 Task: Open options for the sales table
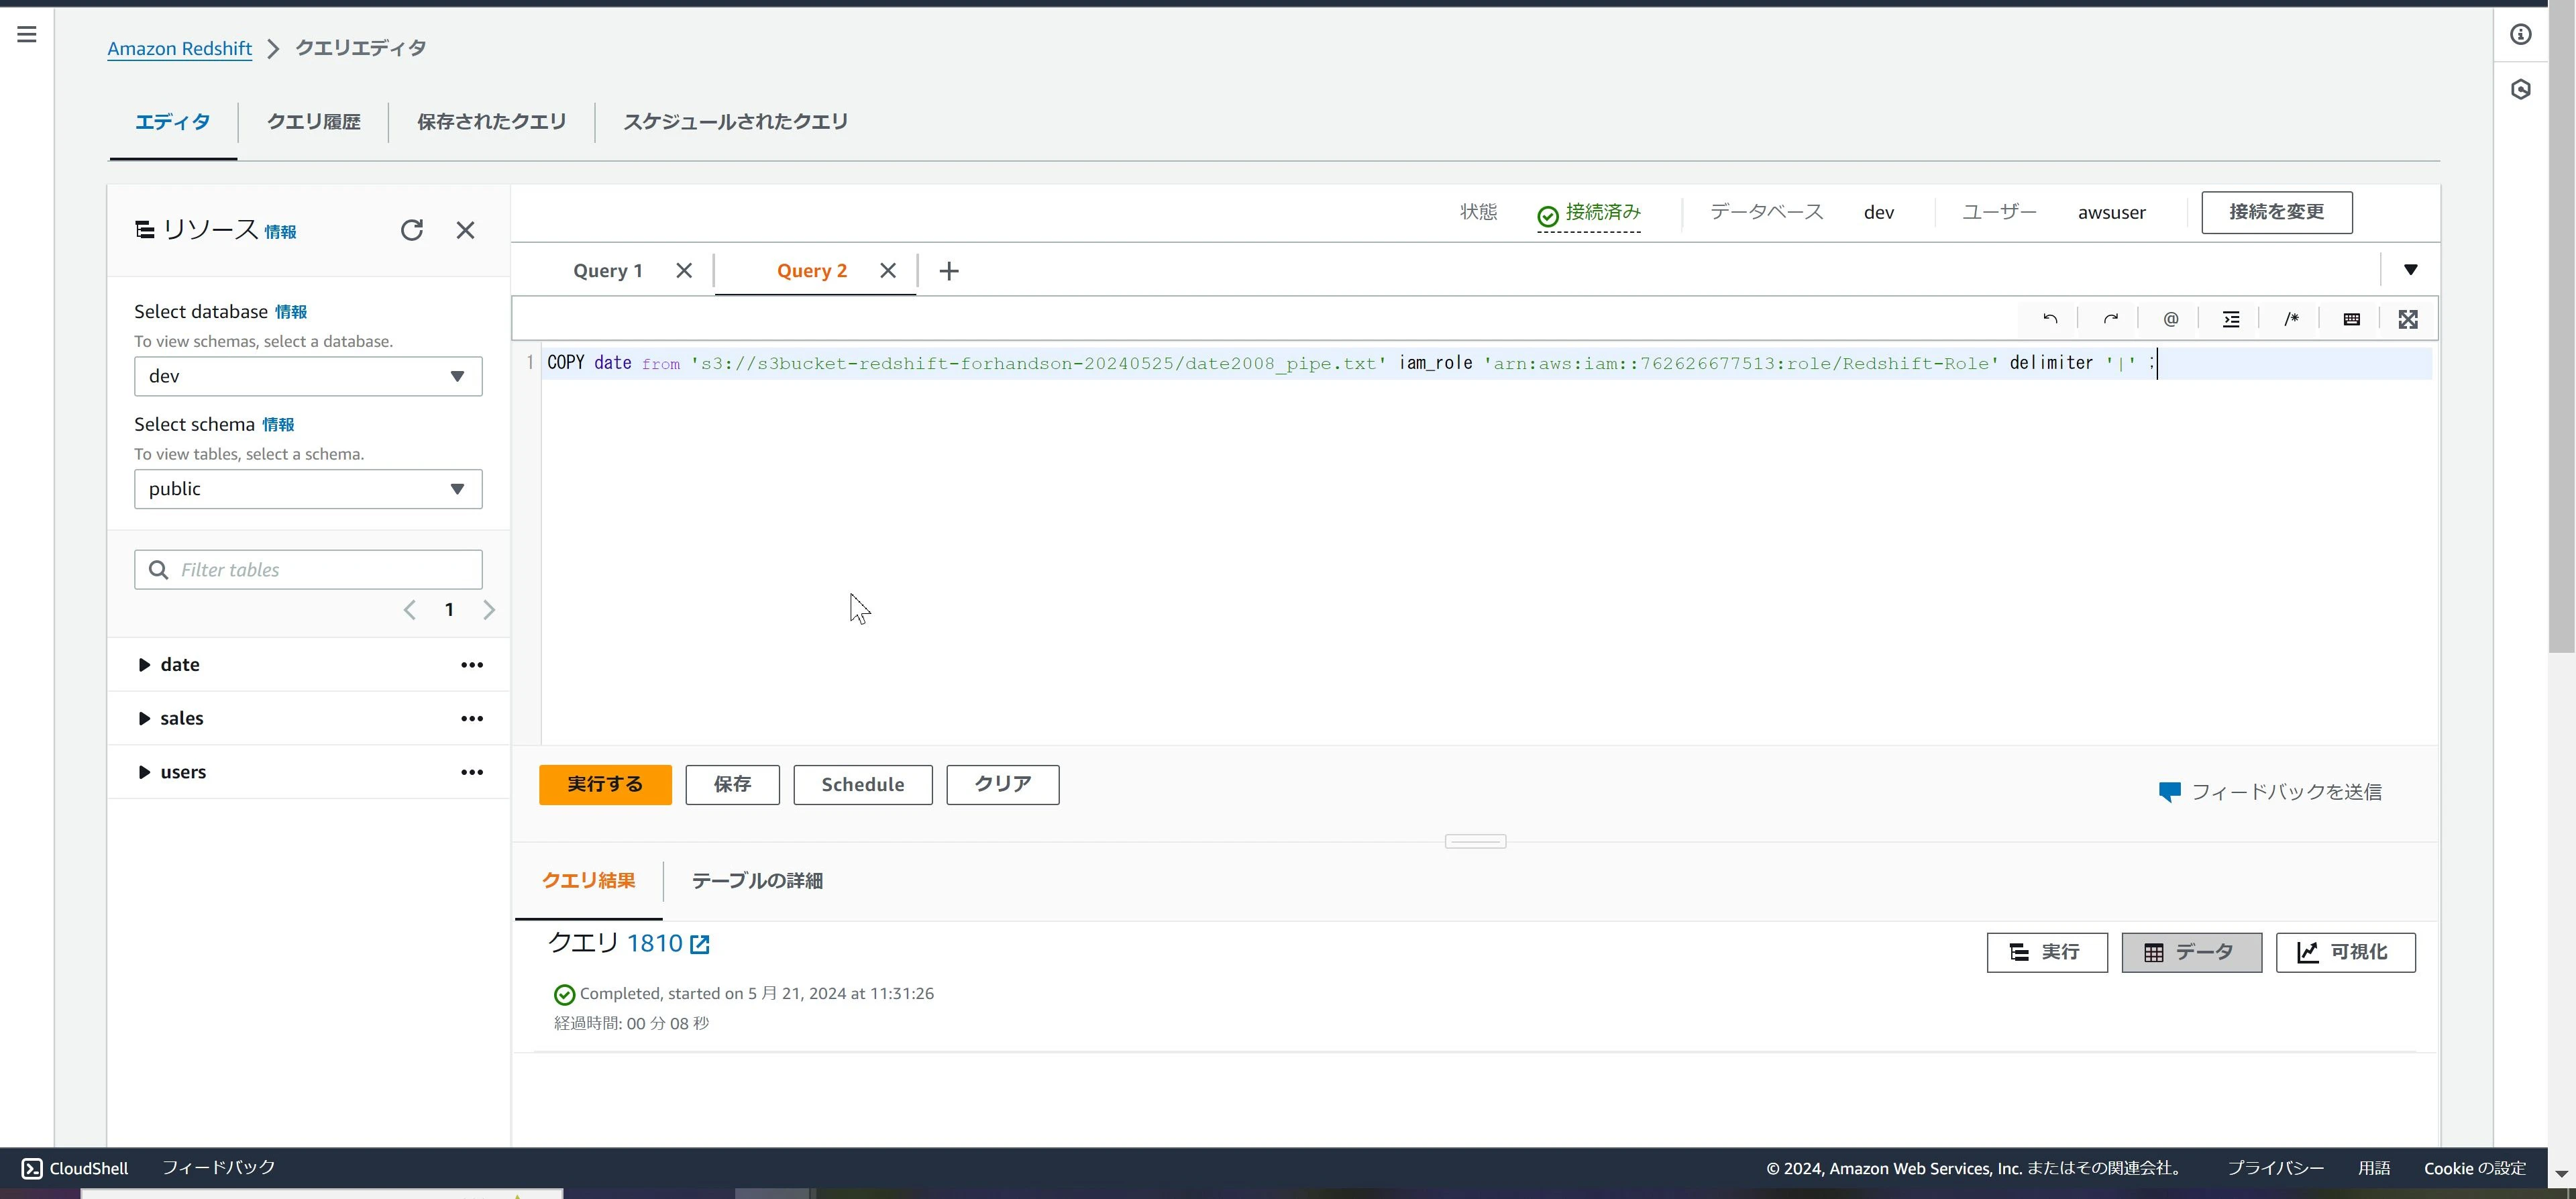point(472,718)
